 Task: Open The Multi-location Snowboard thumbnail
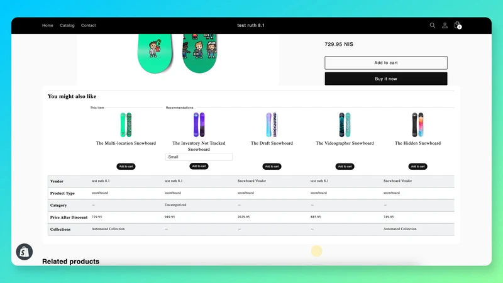126,125
